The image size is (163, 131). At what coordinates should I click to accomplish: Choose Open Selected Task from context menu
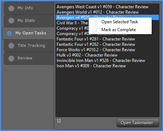click(x=120, y=22)
